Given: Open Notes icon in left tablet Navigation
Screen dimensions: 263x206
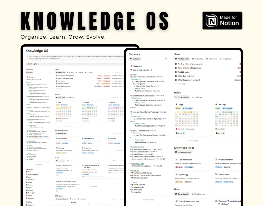Looking at the screenshot, I should (x=27, y=183).
